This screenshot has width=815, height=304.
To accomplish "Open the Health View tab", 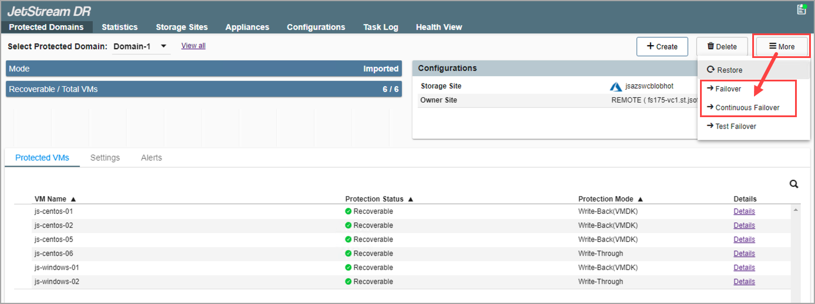I will point(439,27).
